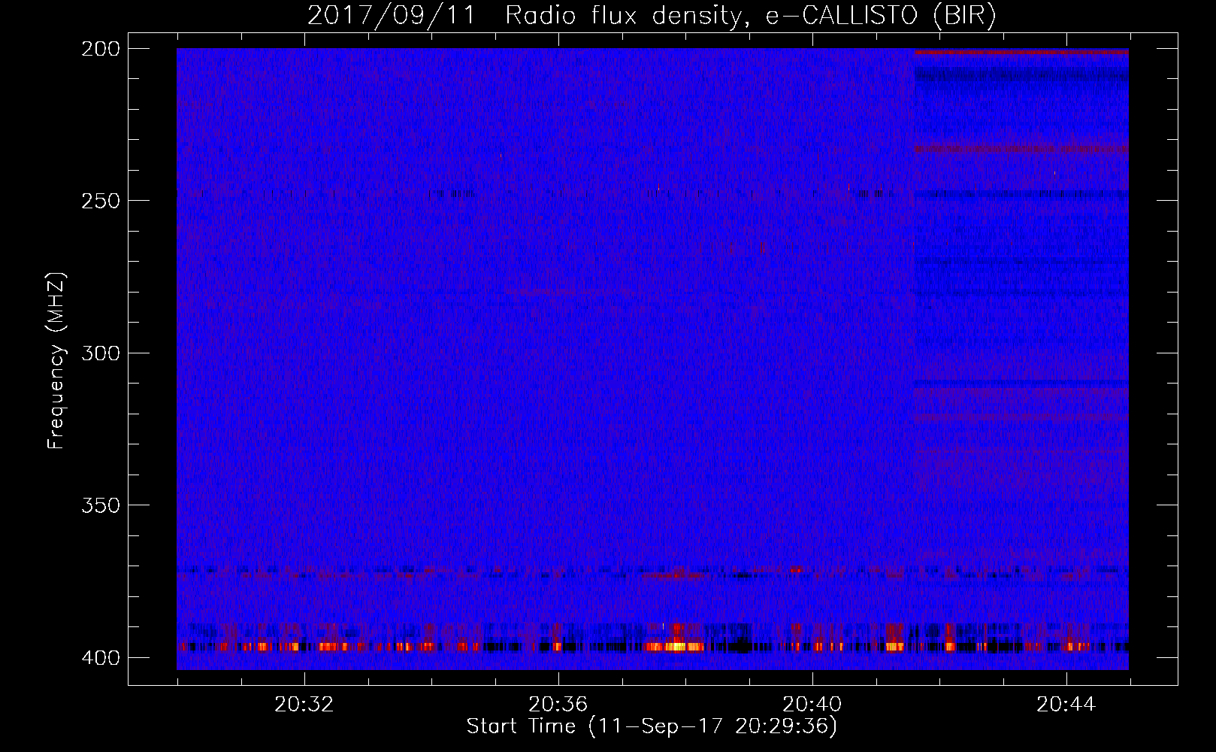Click the bright yellow burst near 20:38 at 397 MHz
Screen dimensions: 1216x752
pos(675,646)
